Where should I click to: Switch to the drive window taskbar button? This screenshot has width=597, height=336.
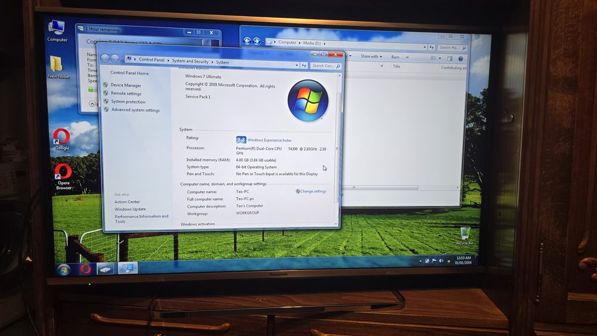pyautogui.click(x=106, y=269)
